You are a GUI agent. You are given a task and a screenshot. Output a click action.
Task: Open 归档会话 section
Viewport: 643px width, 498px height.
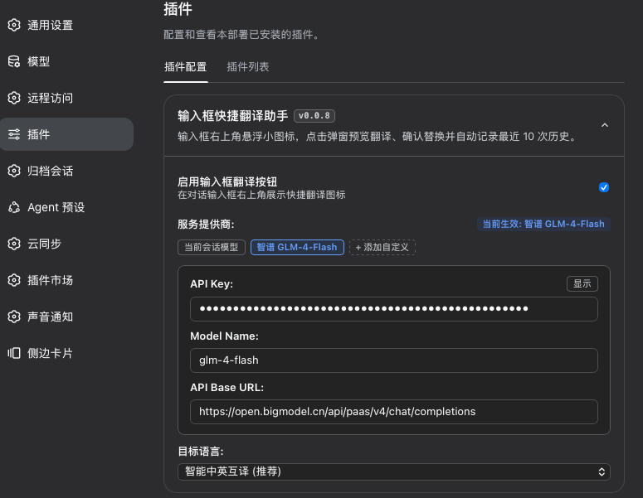(66, 171)
